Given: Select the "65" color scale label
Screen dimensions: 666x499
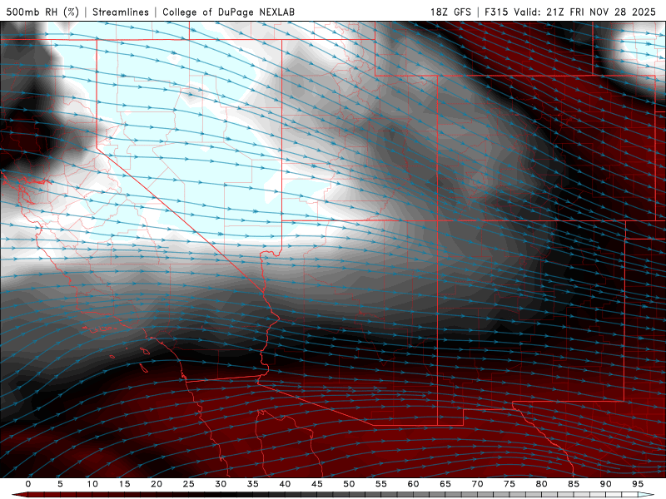Looking at the screenshot, I should click(x=445, y=484).
